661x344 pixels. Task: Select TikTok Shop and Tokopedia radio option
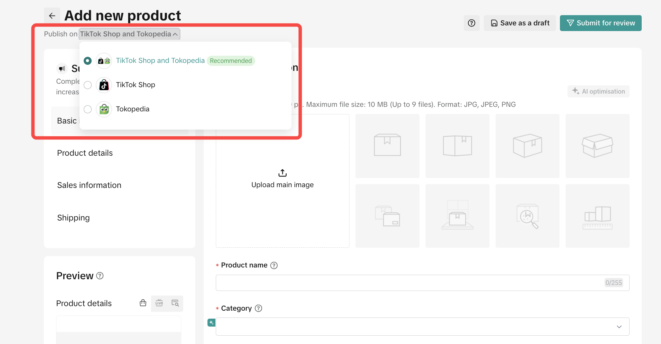88,61
